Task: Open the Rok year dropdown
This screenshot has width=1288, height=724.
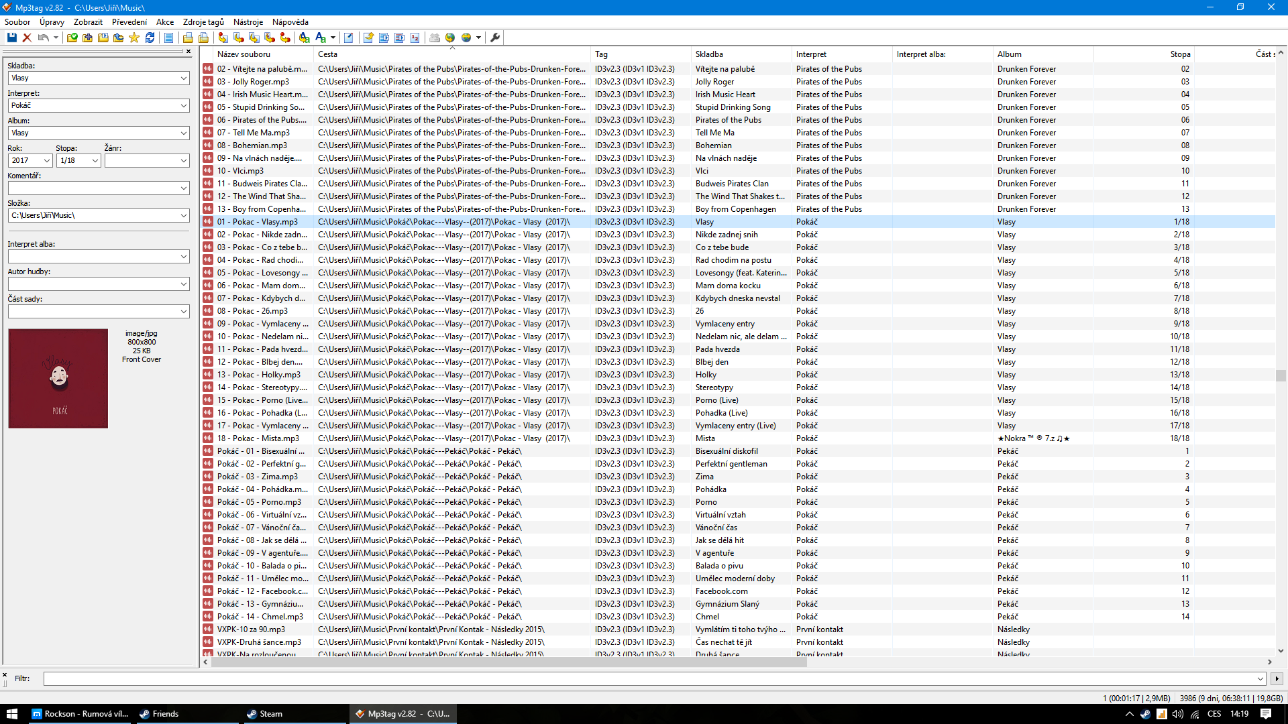Action: click(46, 160)
